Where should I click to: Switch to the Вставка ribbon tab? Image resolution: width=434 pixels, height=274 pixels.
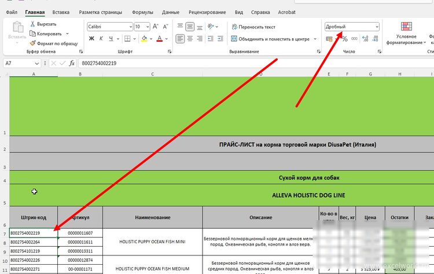coord(61,12)
